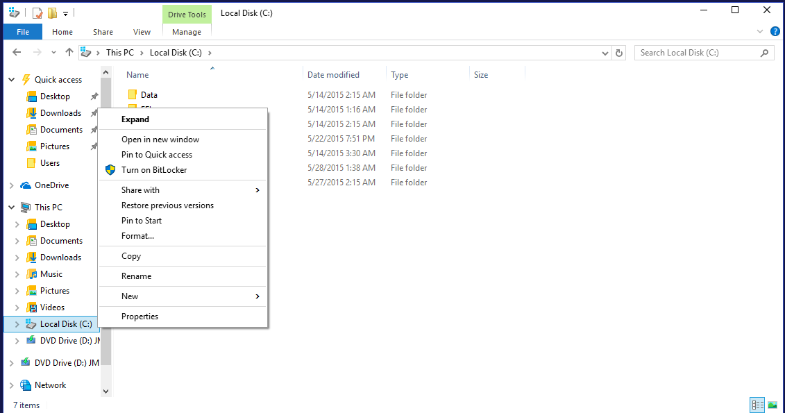Click the Videos folder icon under This PC
The width and height of the screenshot is (785, 413).
tap(31, 307)
